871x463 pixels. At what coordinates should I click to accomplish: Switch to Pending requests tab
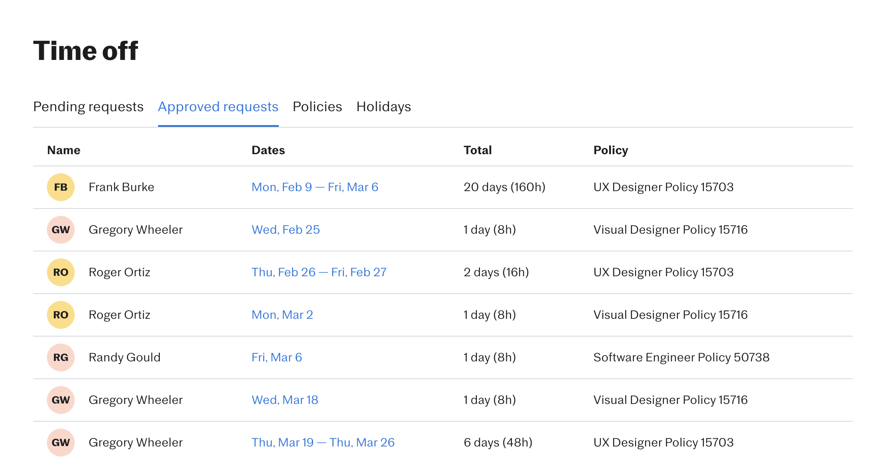pyautogui.click(x=88, y=107)
